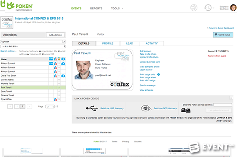Click the user avatar photo in header

coord(233,8)
